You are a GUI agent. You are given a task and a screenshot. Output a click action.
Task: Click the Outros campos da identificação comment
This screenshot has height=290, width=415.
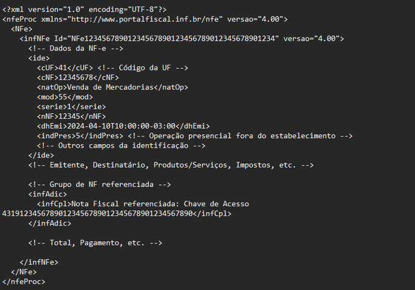tap(121, 145)
